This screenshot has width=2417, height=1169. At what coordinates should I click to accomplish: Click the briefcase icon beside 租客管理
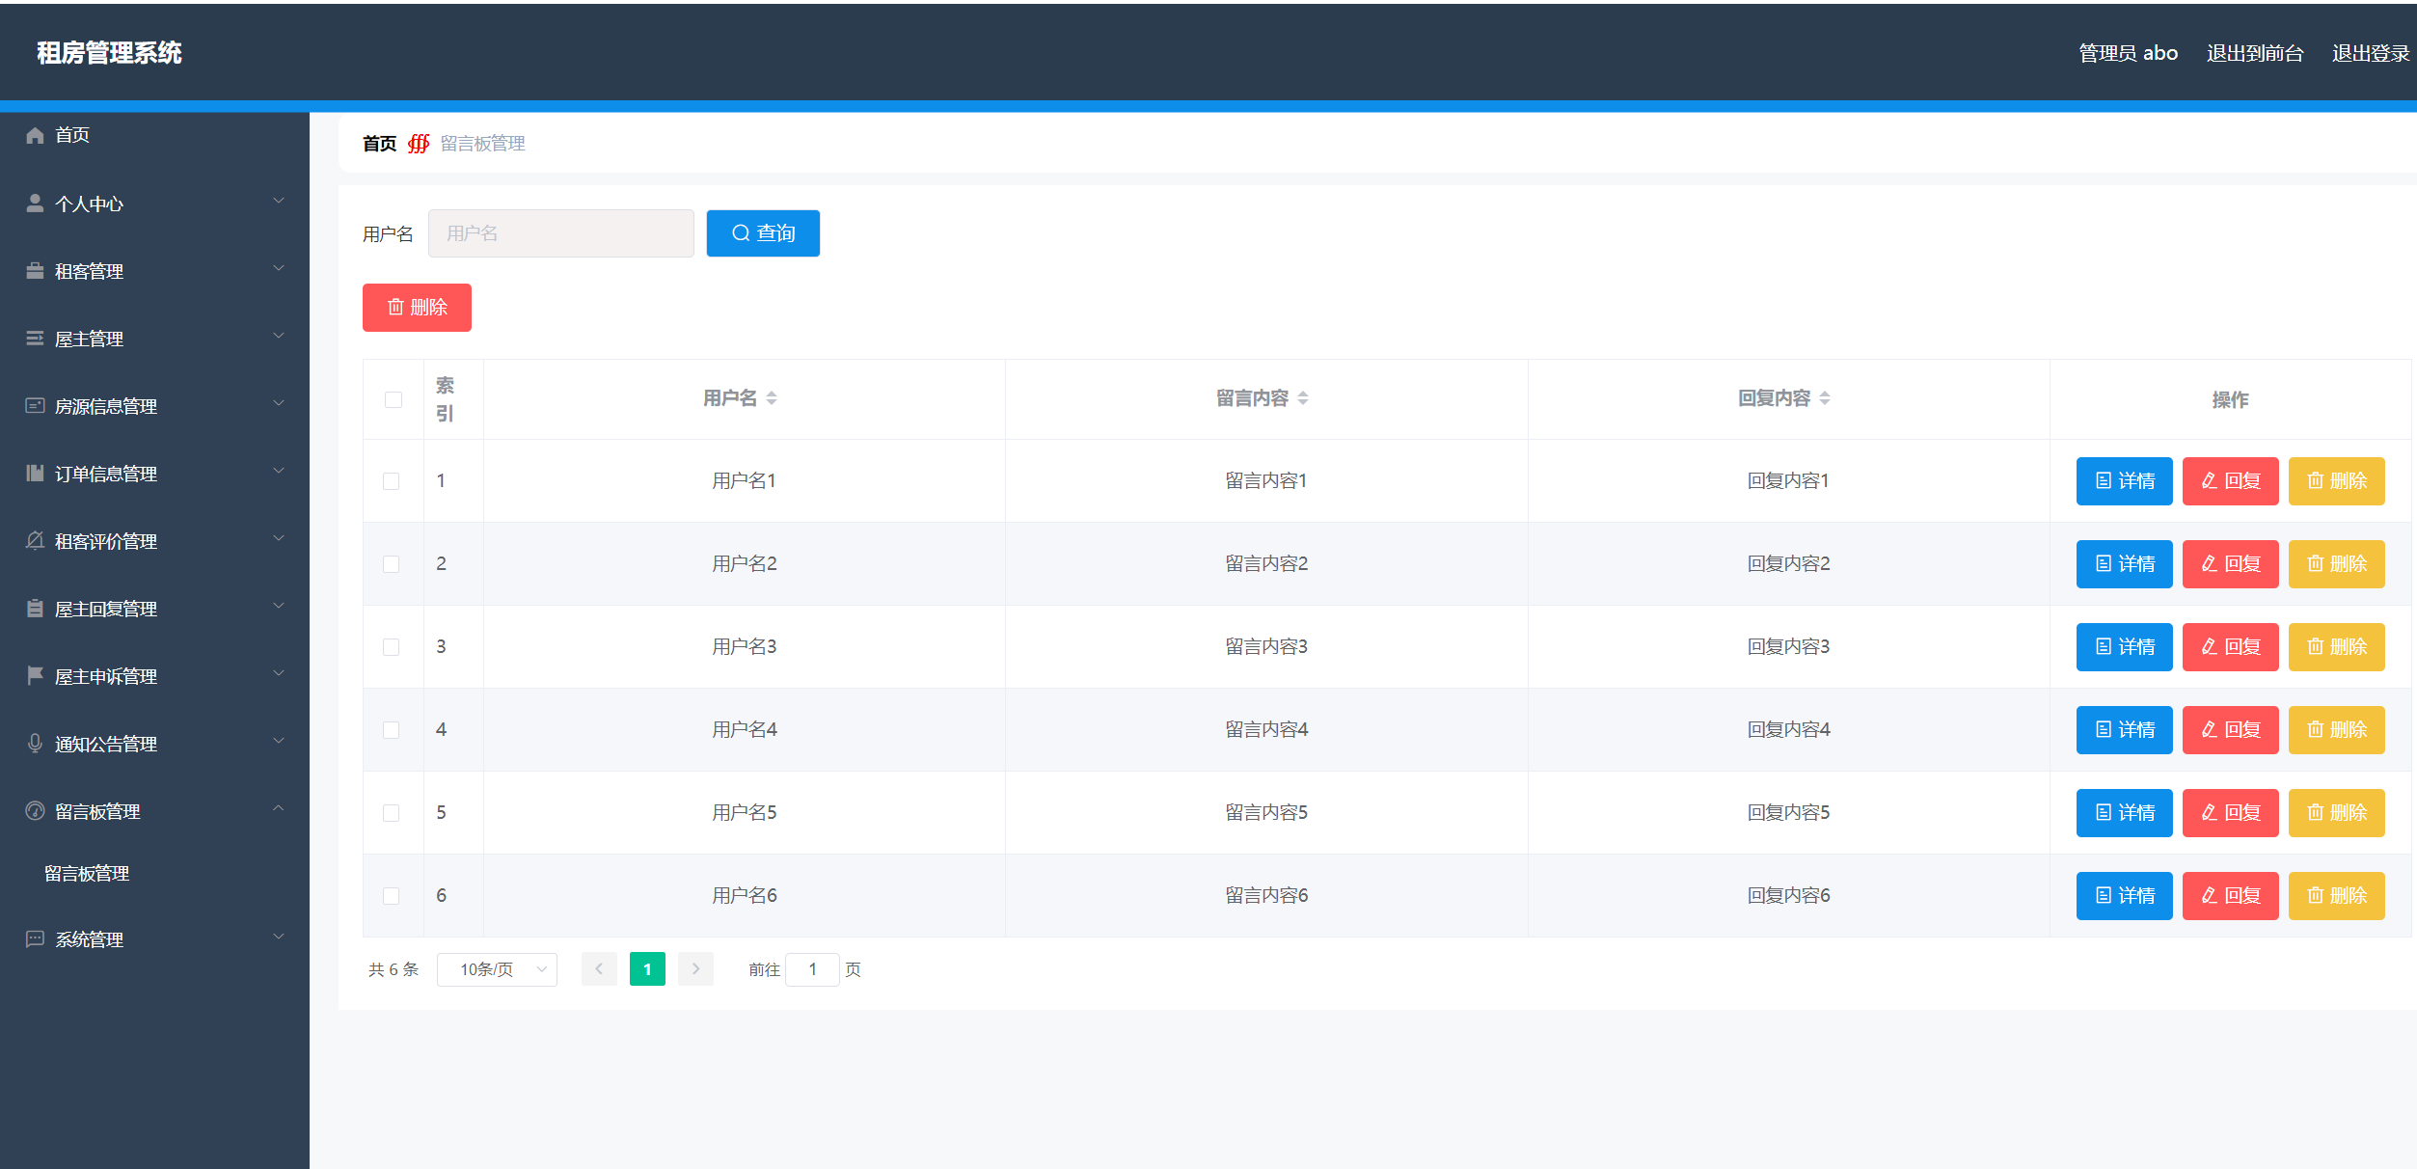pyautogui.click(x=35, y=271)
